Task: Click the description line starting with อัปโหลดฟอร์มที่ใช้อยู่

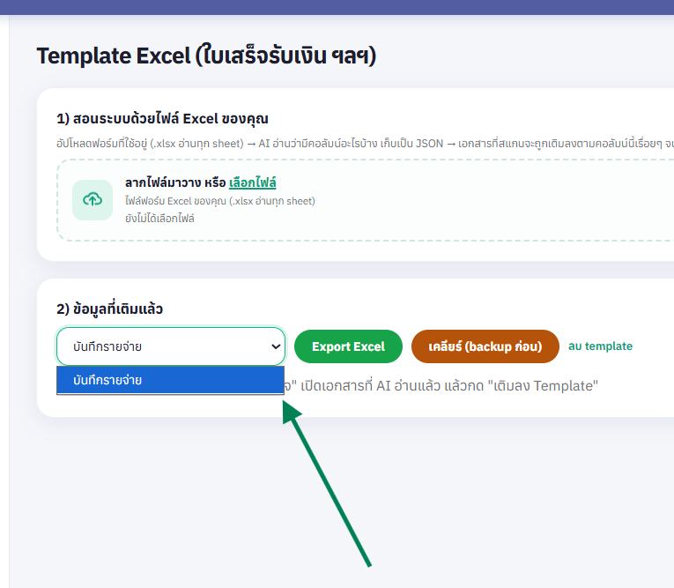Action: coord(365,143)
